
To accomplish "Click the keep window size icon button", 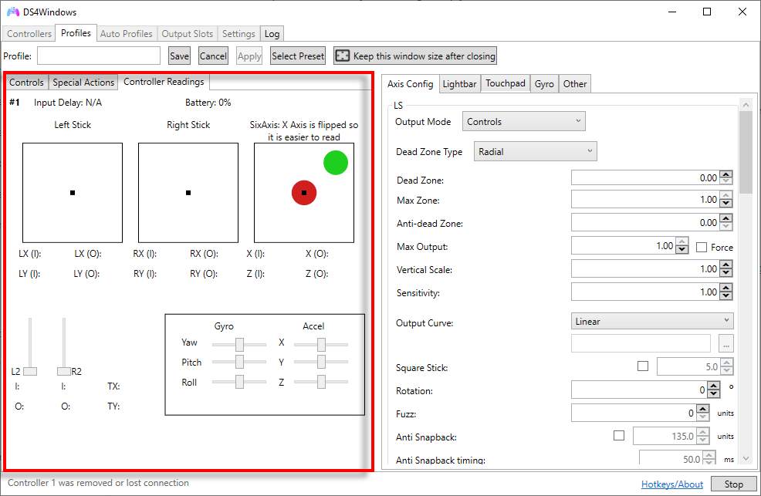I will [341, 56].
